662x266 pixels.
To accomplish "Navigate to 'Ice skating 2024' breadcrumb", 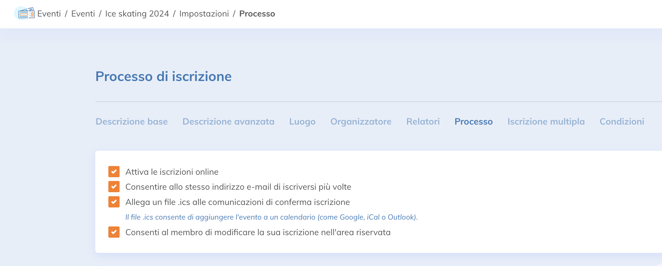I will coord(137,14).
